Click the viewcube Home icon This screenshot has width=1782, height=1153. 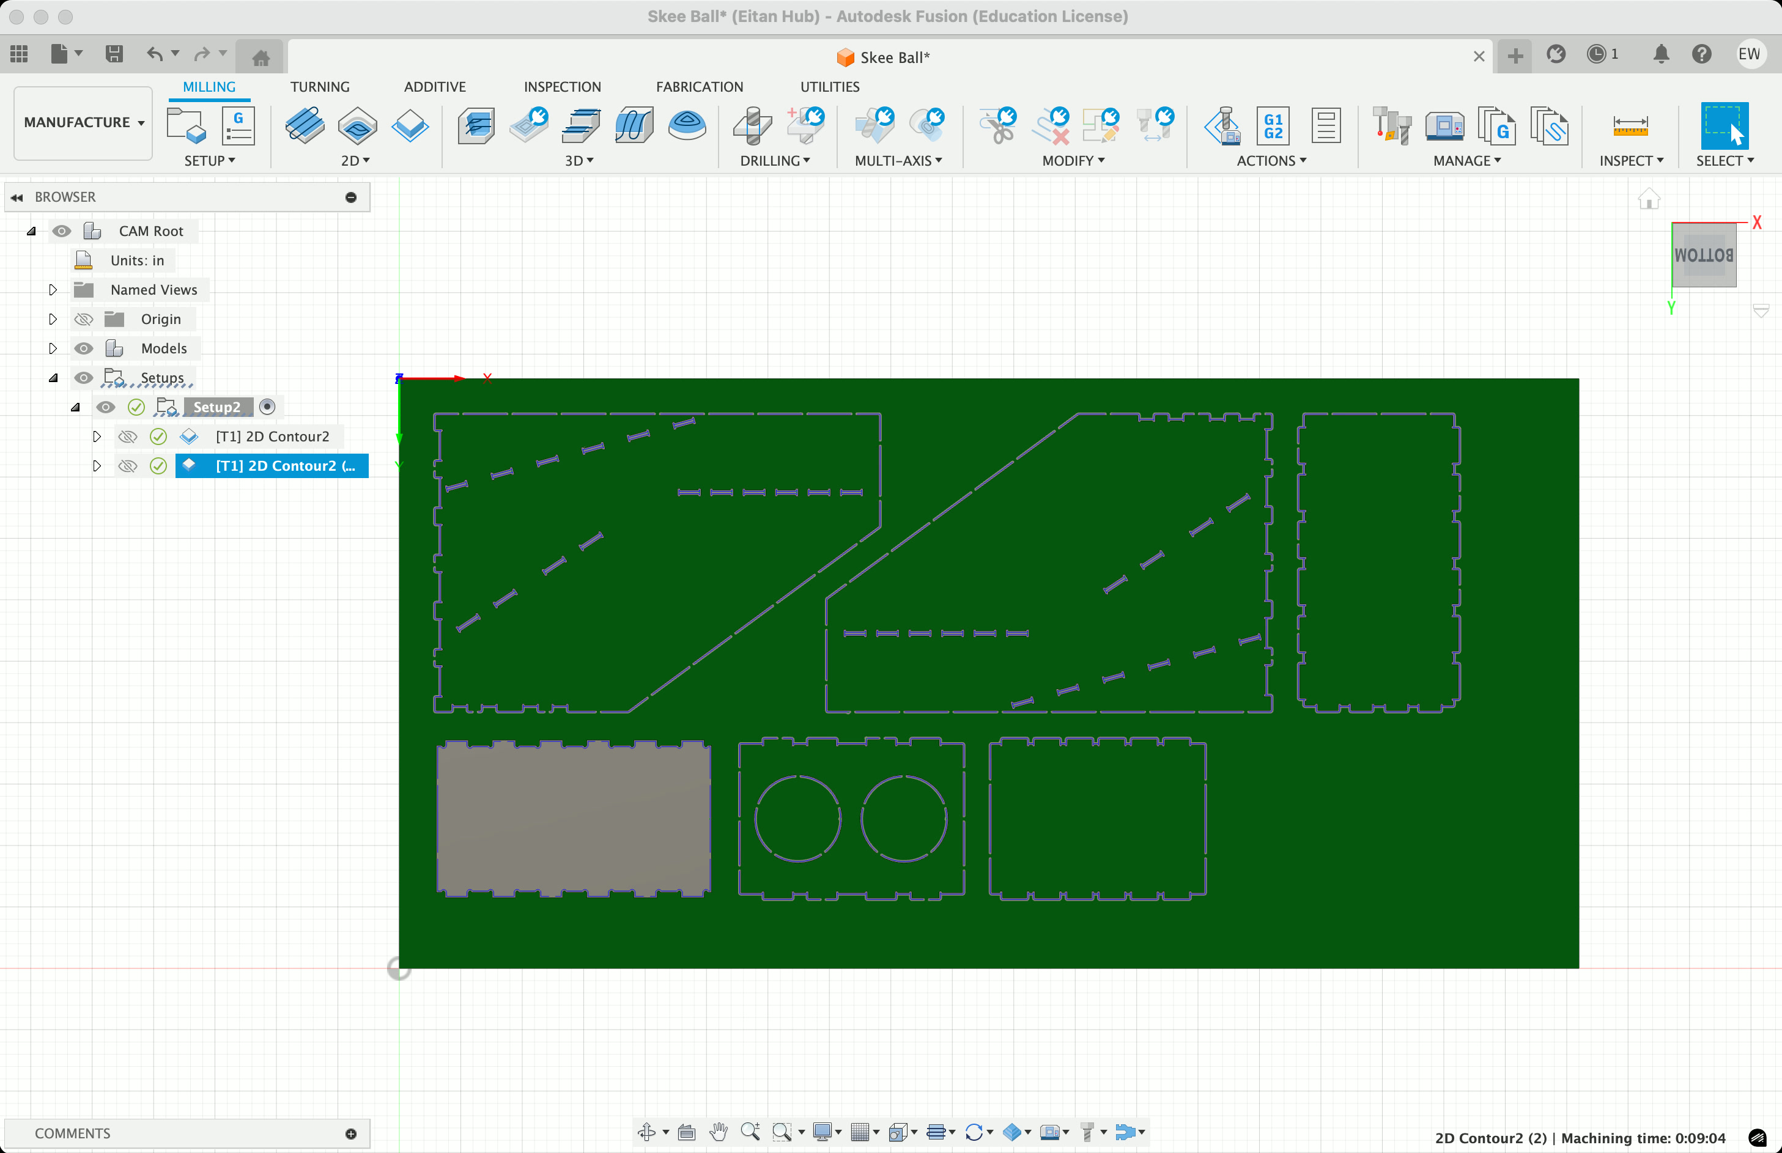pyautogui.click(x=1648, y=199)
